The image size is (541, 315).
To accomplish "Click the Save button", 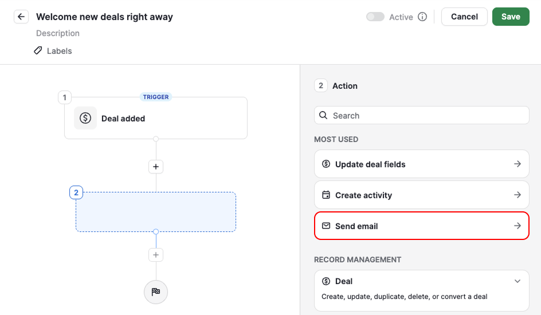I will click(x=511, y=17).
